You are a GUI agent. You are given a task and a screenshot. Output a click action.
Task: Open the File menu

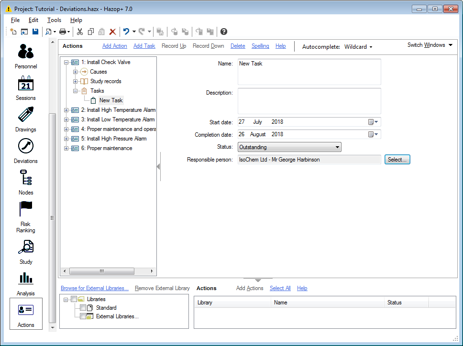tap(15, 20)
